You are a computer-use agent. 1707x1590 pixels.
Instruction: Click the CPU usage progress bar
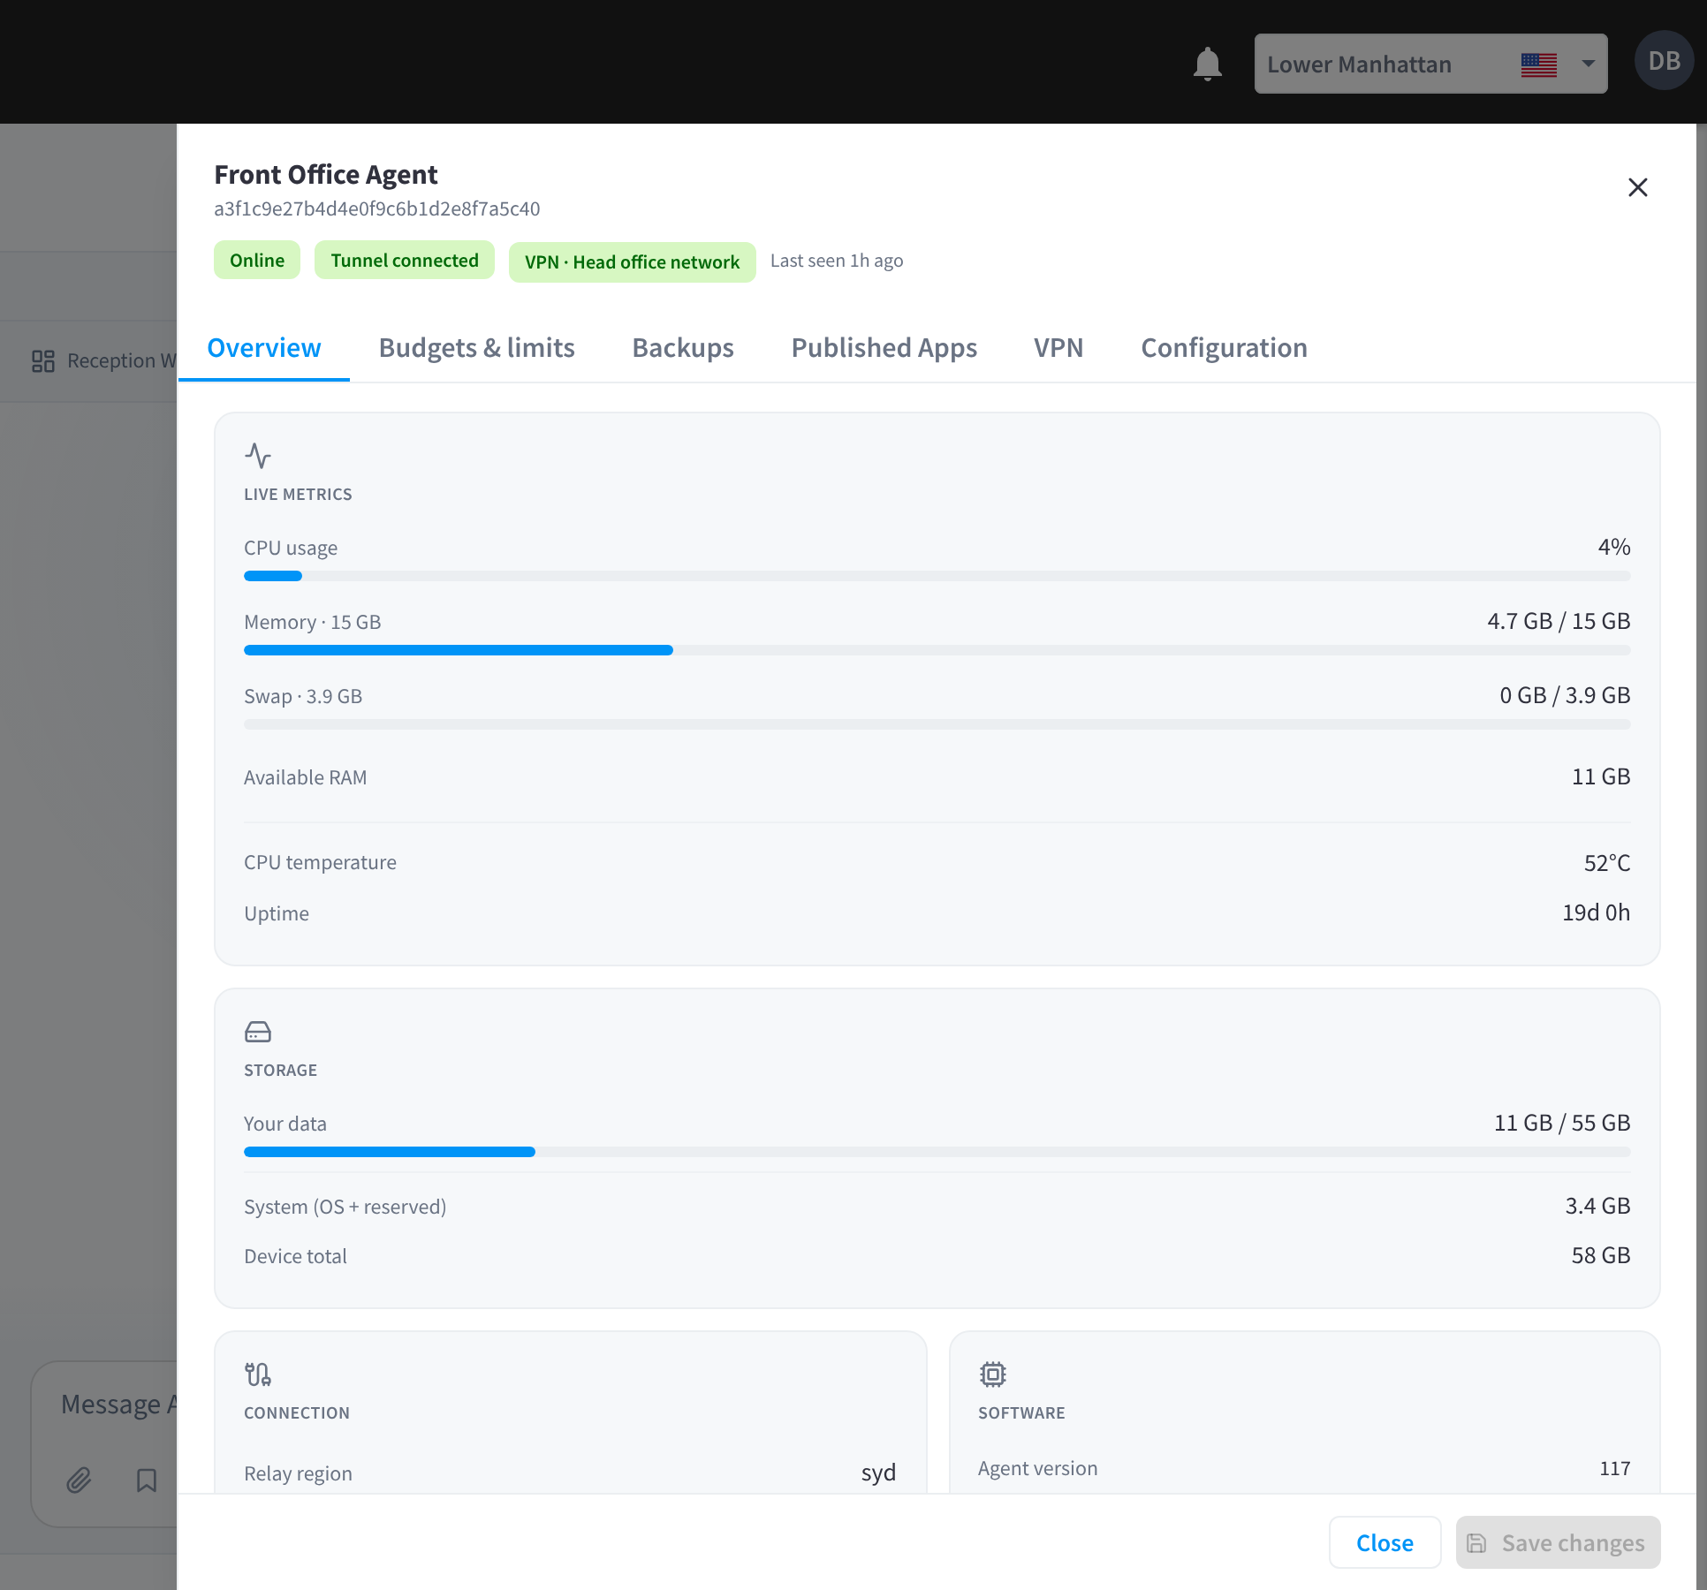(x=937, y=576)
